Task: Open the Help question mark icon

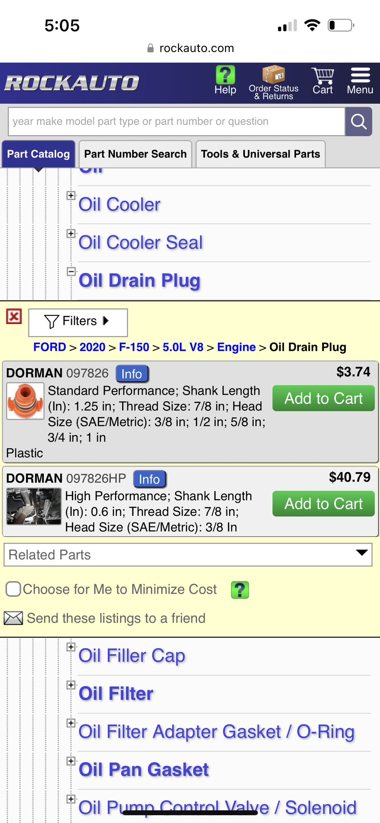Action: click(225, 76)
